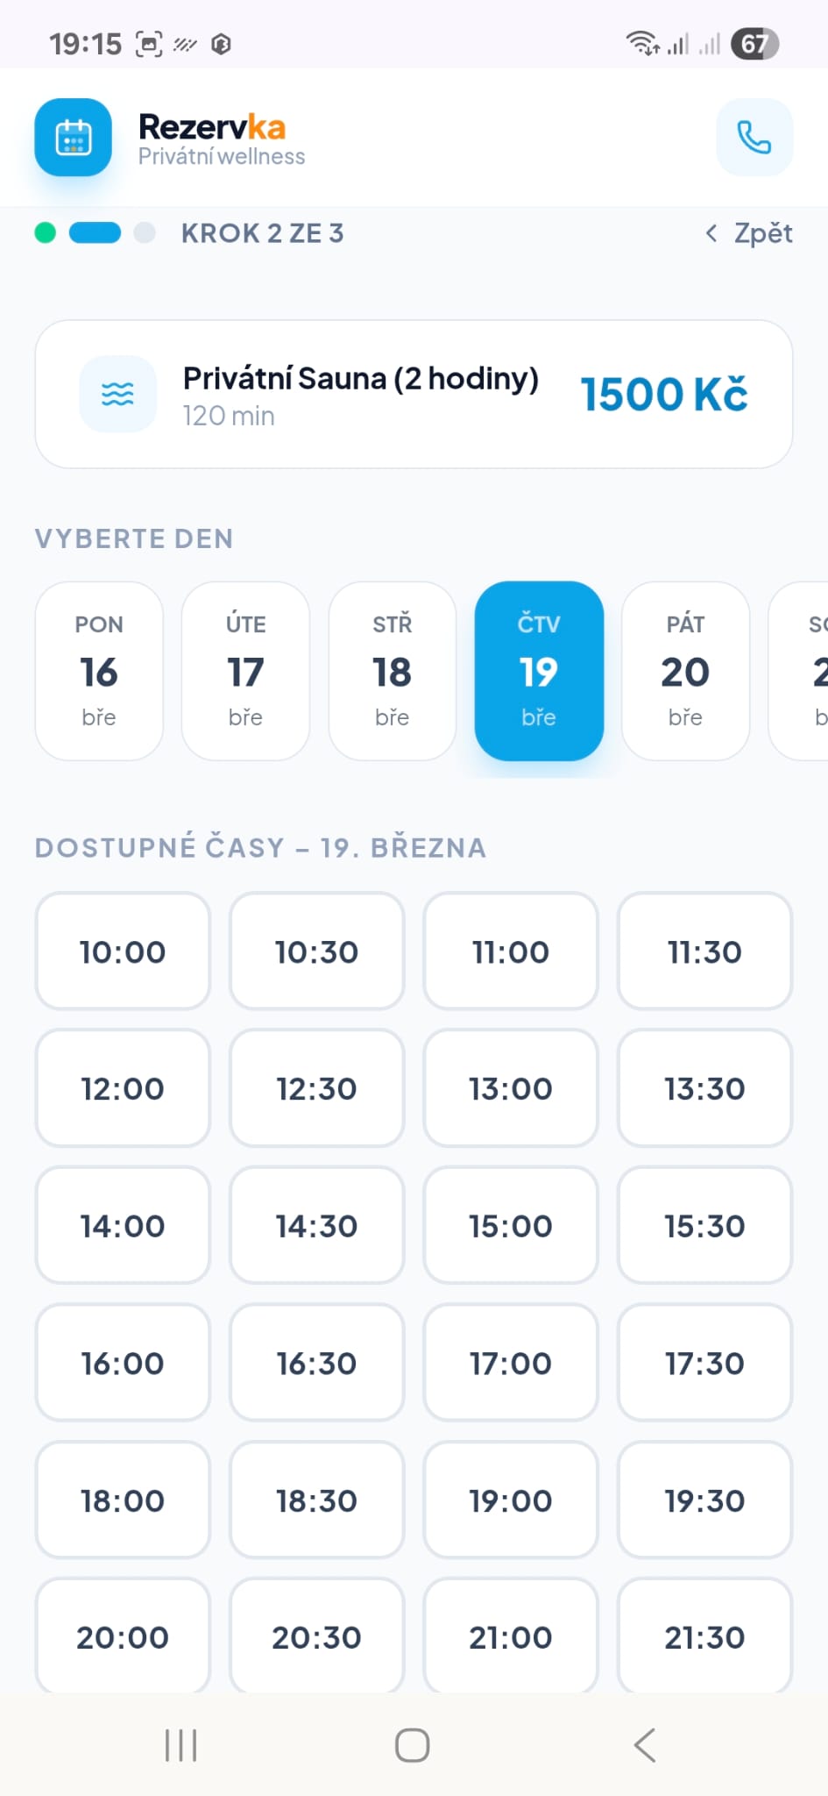Deselect the highlighted Thursday 19 option
828x1796 pixels.
click(539, 670)
